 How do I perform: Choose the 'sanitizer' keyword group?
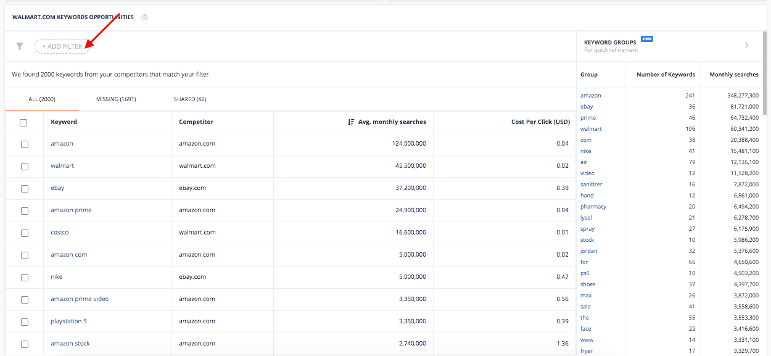pyautogui.click(x=592, y=184)
